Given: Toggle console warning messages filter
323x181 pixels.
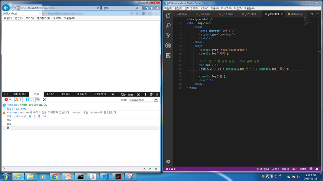Looking at the screenshot, I should pos(18,99).
